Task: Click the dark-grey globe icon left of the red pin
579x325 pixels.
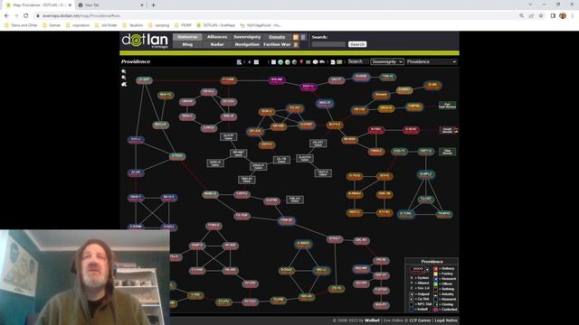Action: 294,62
